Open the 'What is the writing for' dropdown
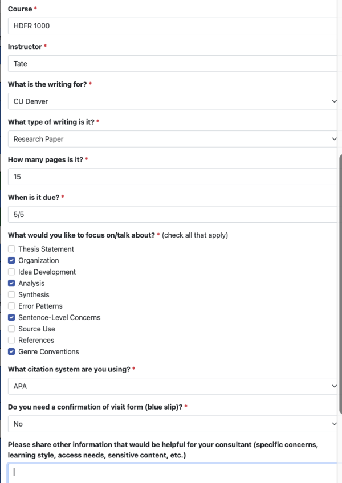Screen dimensions: 342x483 [172, 101]
